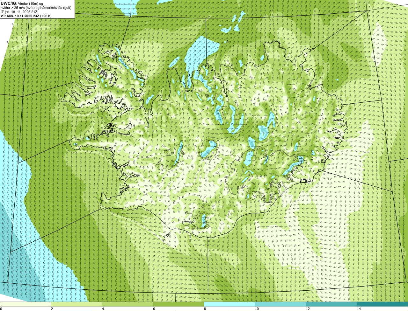Screen dimensions: 408x311
Task: Click the 'UWC/IG: Vindur (10m) og' title line
Action: pos(22,3)
